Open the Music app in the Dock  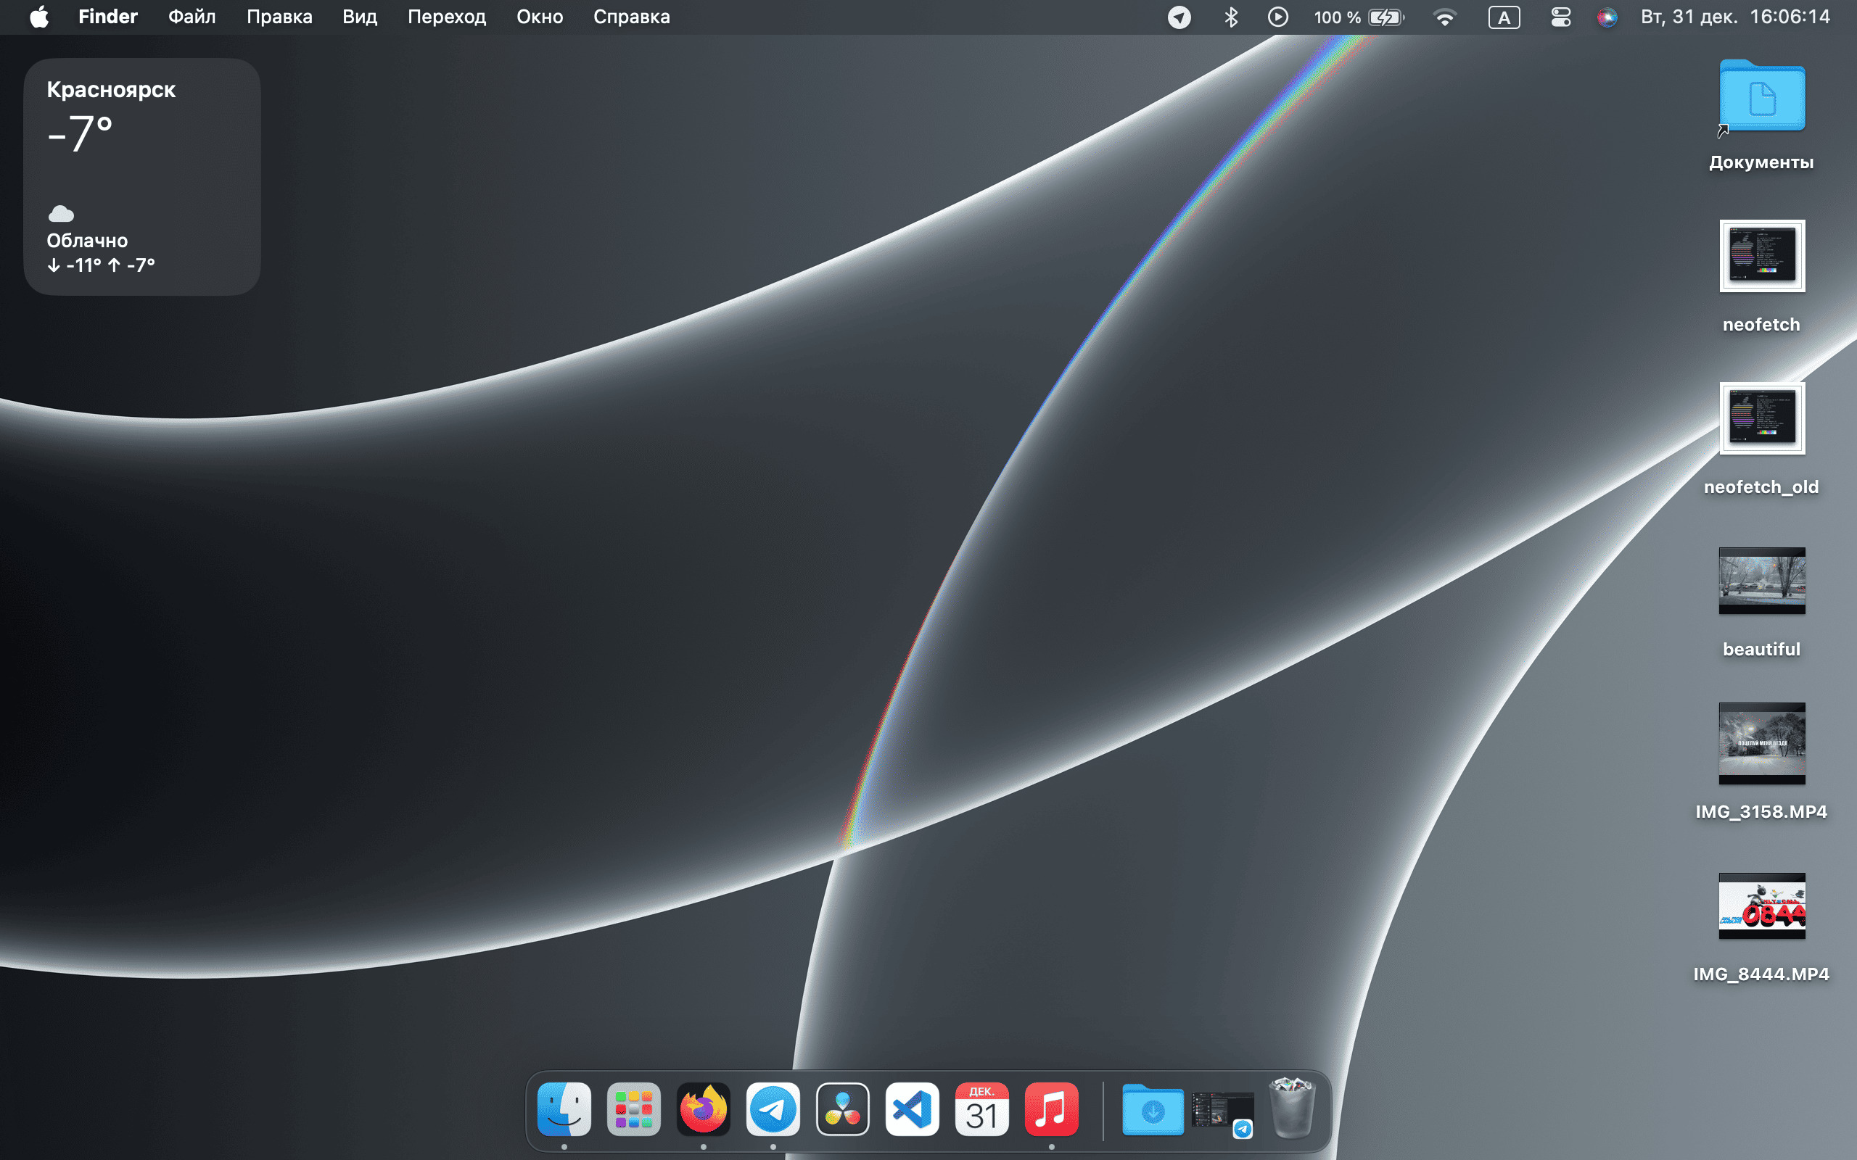click(1051, 1109)
